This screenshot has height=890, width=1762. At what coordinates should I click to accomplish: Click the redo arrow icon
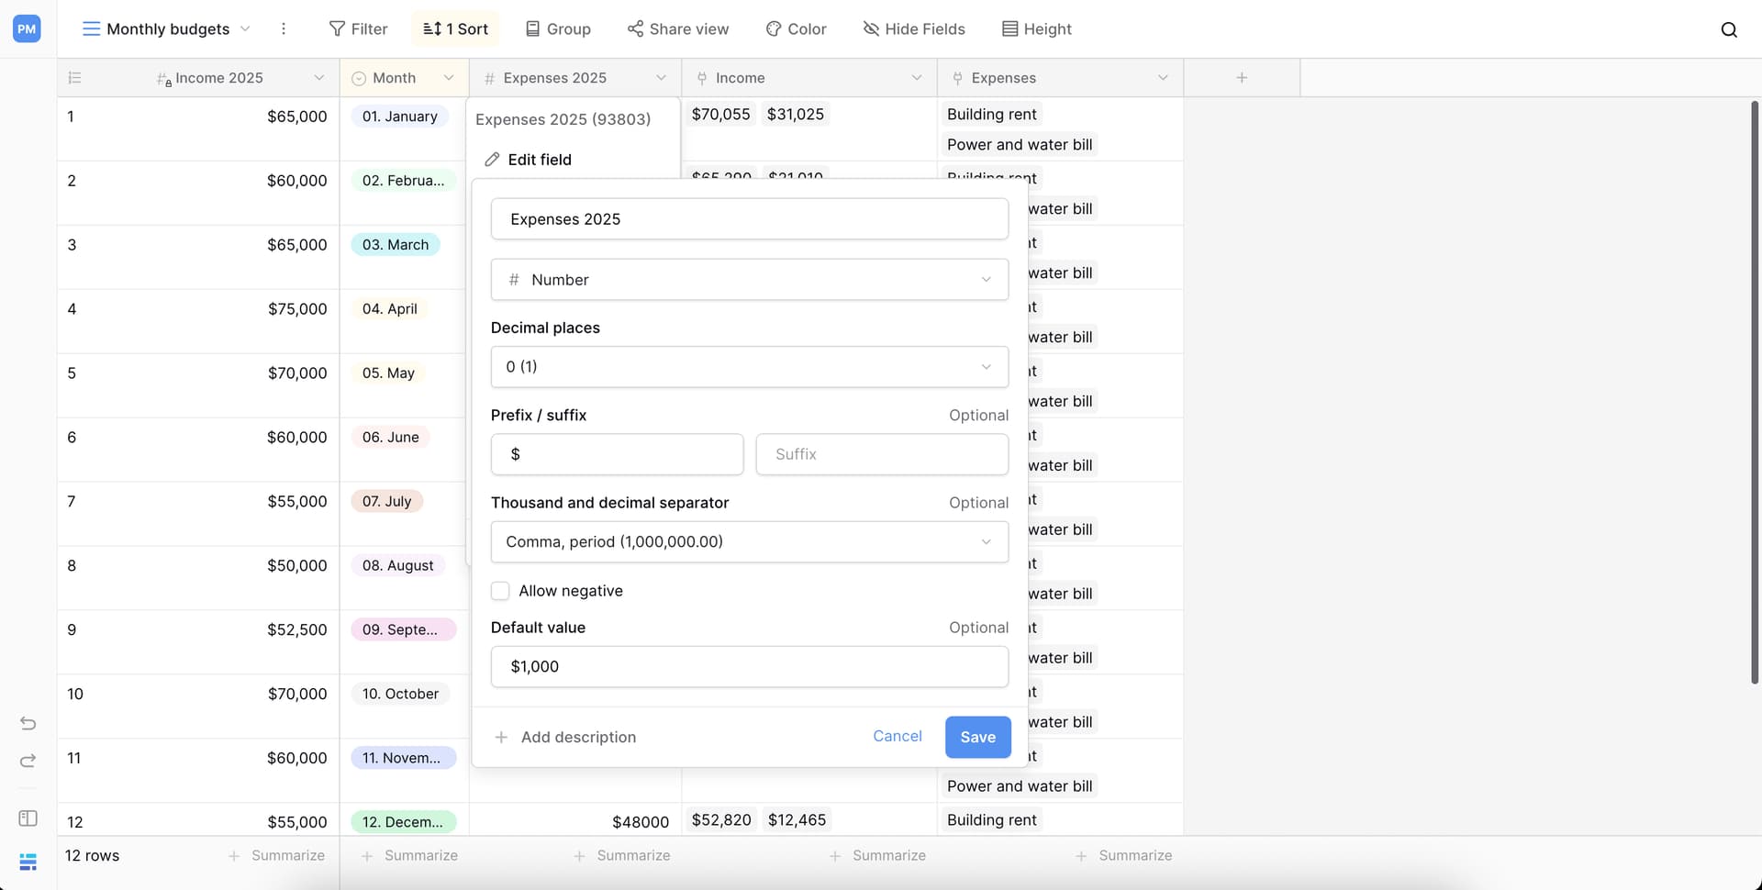click(28, 761)
